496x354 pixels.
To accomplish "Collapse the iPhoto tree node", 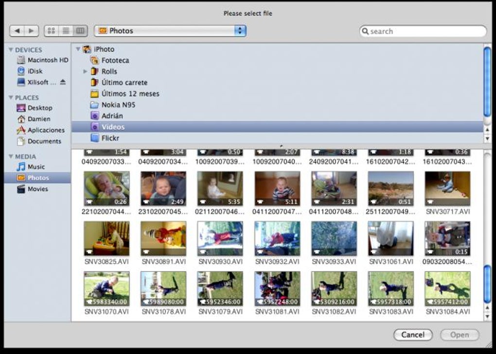I will [x=78, y=49].
